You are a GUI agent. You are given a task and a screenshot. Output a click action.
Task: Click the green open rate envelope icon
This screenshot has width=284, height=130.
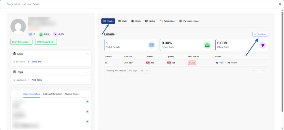coord(41,34)
